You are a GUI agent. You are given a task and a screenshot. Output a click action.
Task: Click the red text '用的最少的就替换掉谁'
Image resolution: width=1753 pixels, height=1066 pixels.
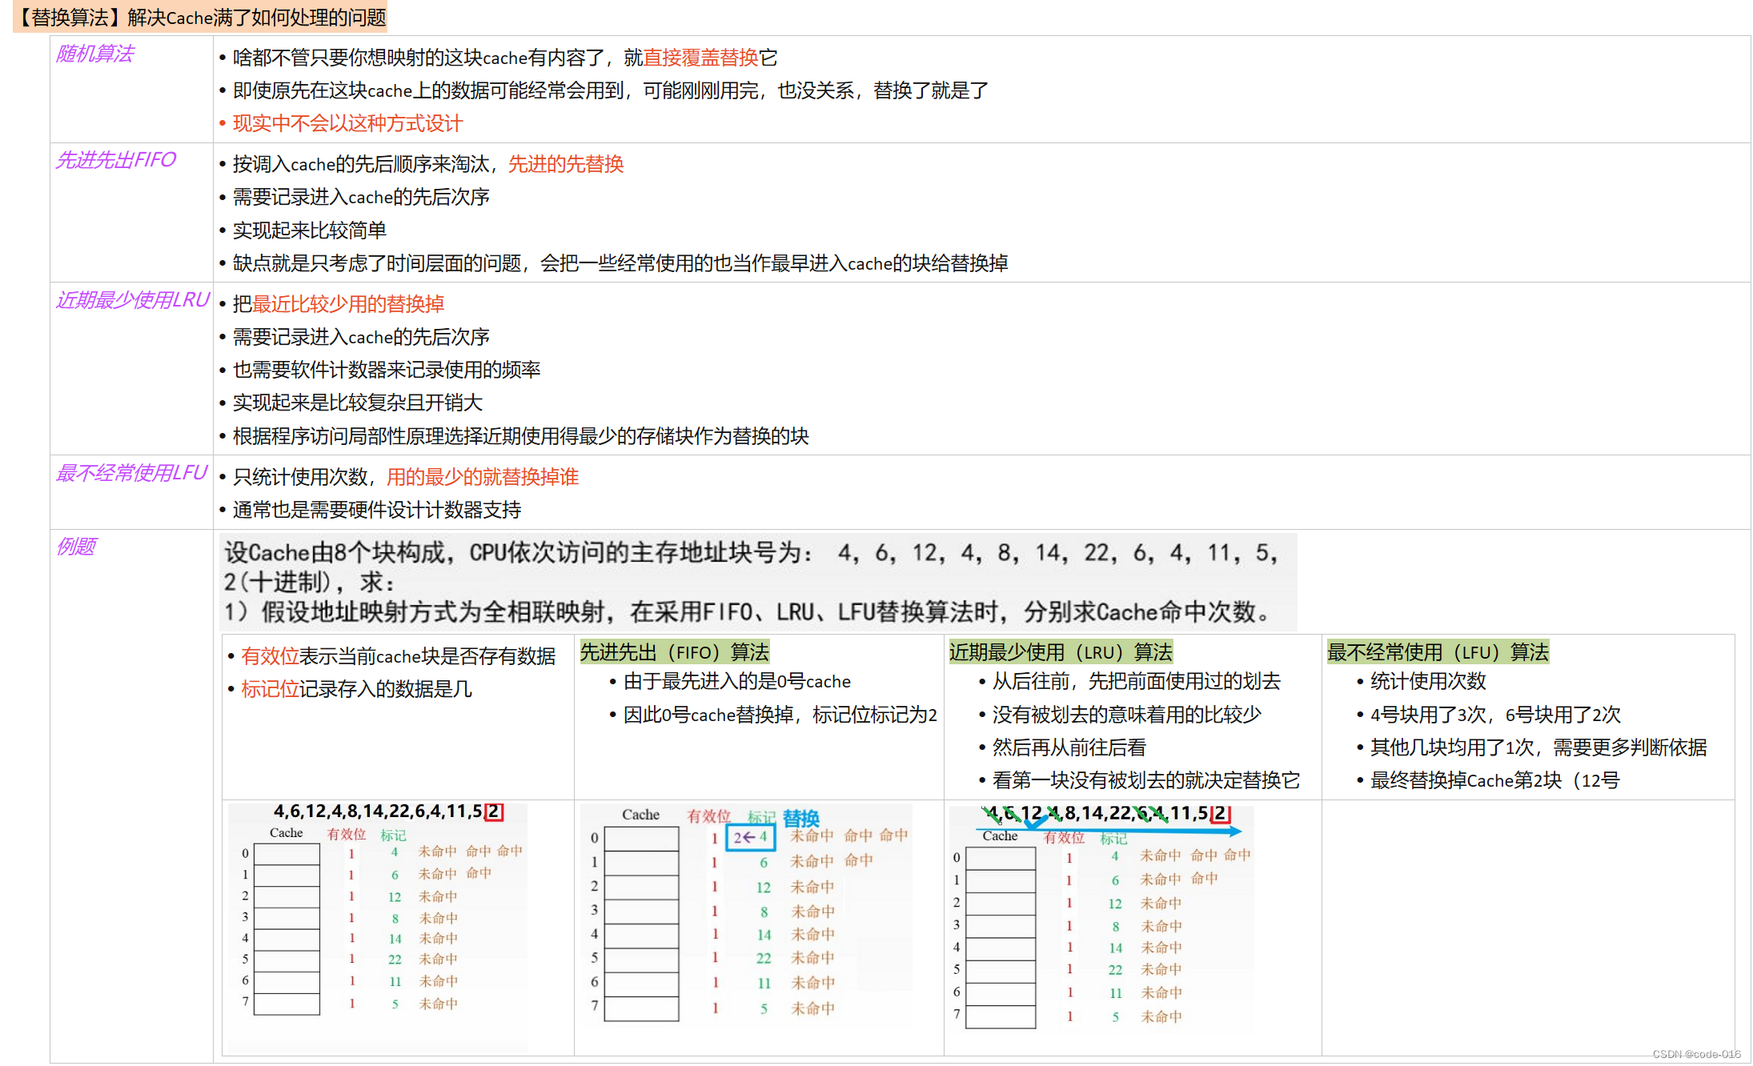(x=483, y=477)
